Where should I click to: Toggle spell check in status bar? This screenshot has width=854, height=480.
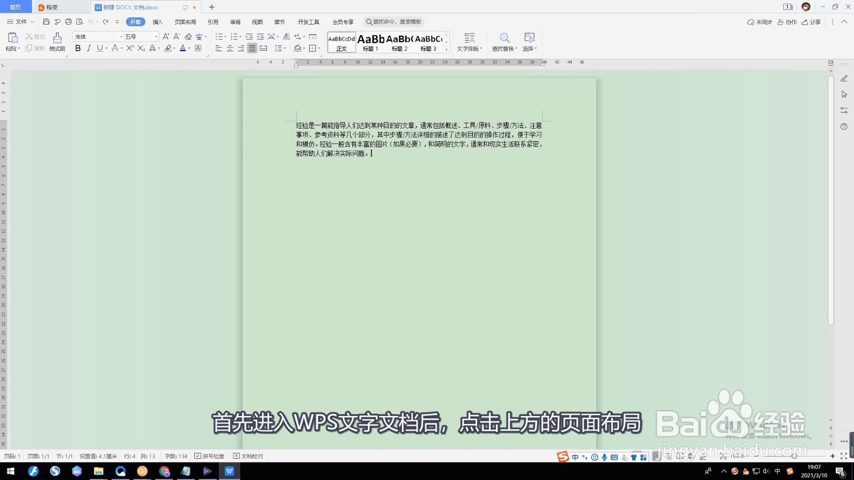pos(209,456)
